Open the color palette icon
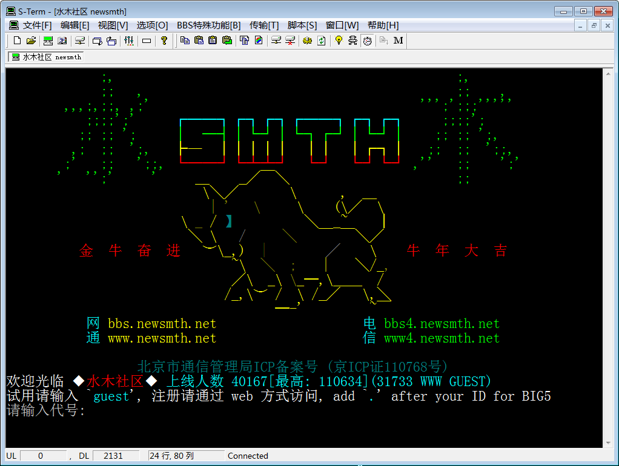The width and height of the screenshot is (619, 466). coord(259,41)
